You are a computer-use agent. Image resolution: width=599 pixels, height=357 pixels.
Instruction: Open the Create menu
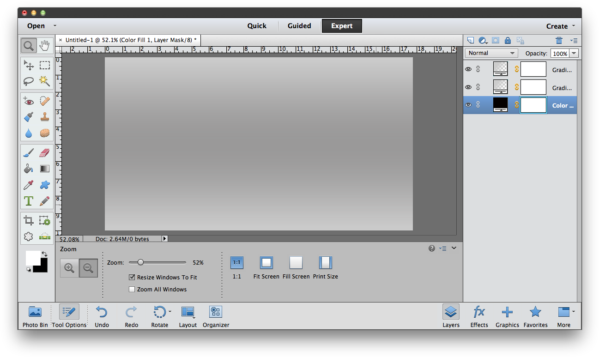click(558, 26)
